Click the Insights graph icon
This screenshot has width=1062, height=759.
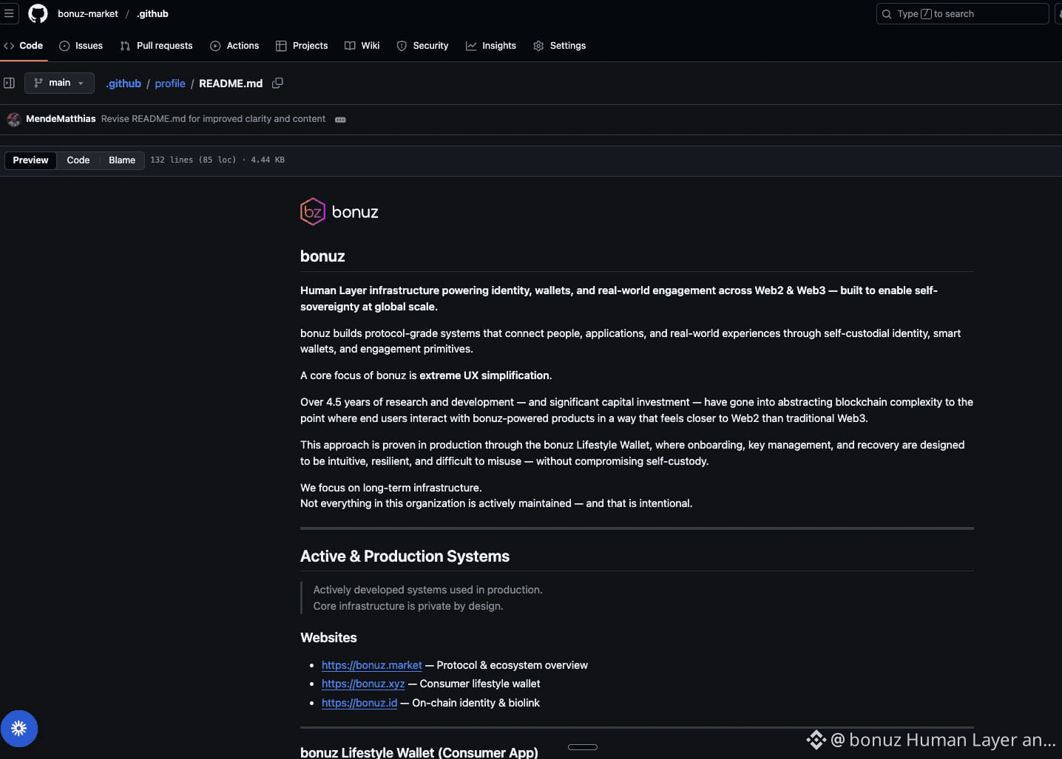point(471,46)
